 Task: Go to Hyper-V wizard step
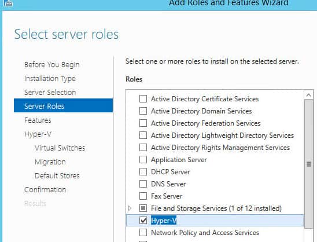(x=38, y=134)
